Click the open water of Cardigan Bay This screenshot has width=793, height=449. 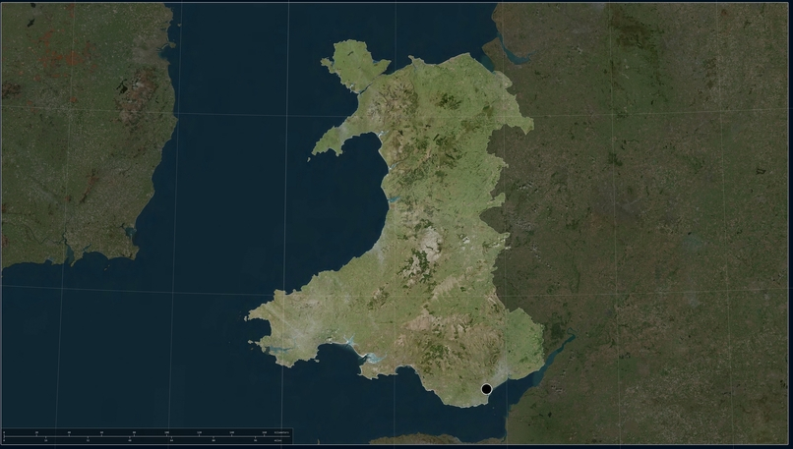[x=334, y=217]
